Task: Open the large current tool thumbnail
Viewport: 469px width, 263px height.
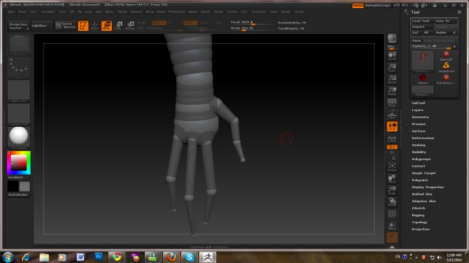Action: click(x=423, y=61)
